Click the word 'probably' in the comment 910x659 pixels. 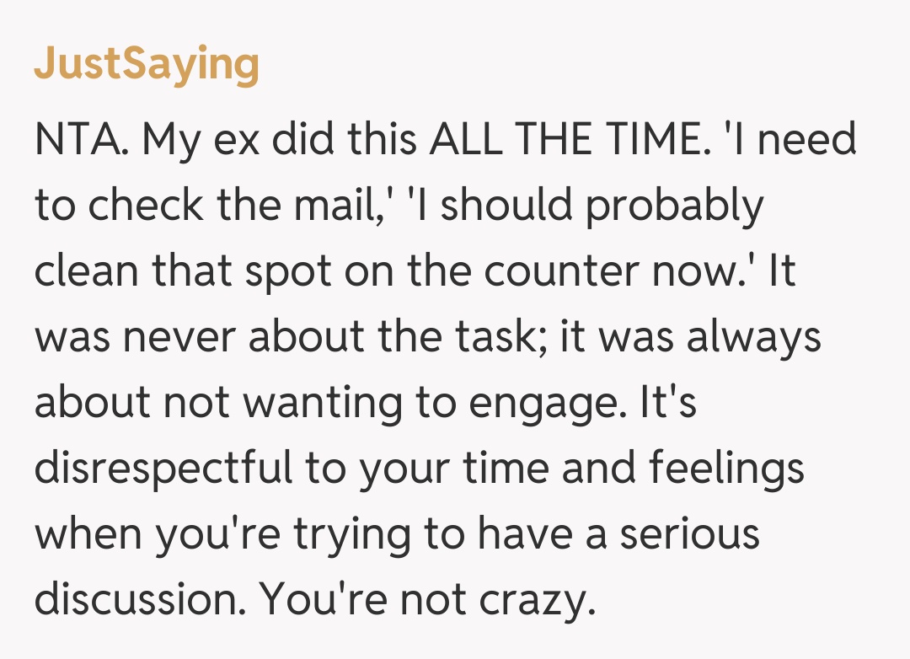tap(674, 206)
